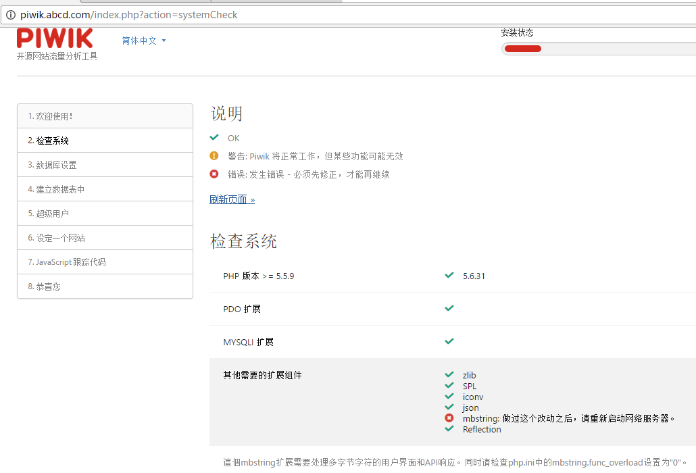
Task: Click the 开源网站流量分析工具 tagline
Action: (x=57, y=56)
